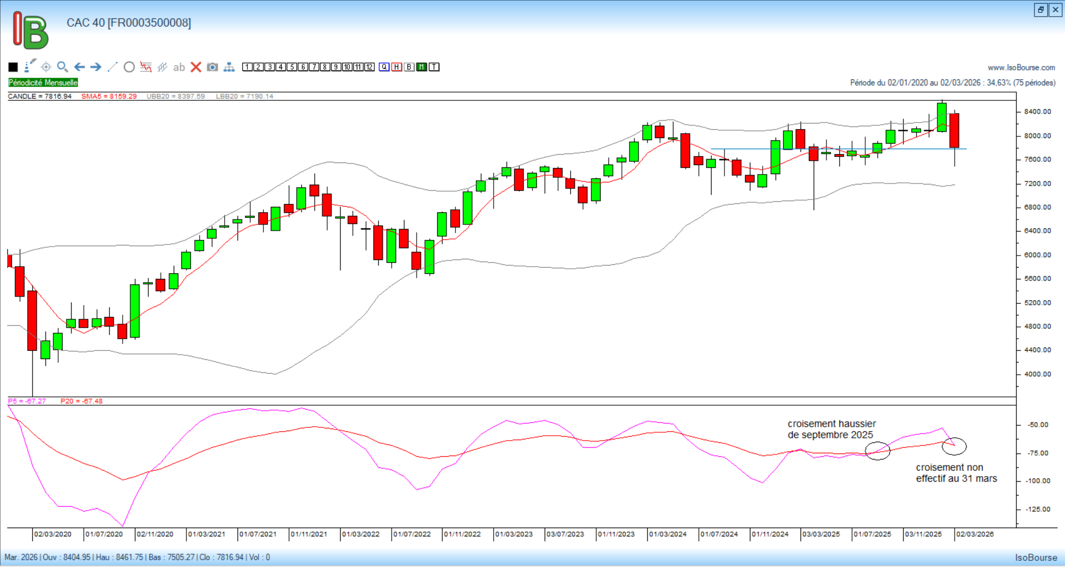Click the red X delete icon
The width and height of the screenshot is (1065, 567).
pyautogui.click(x=196, y=67)
